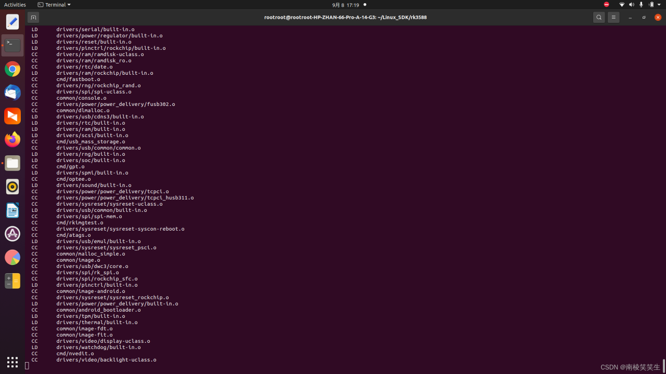Open the Text Editor from the dock

(x=12, y=22)
